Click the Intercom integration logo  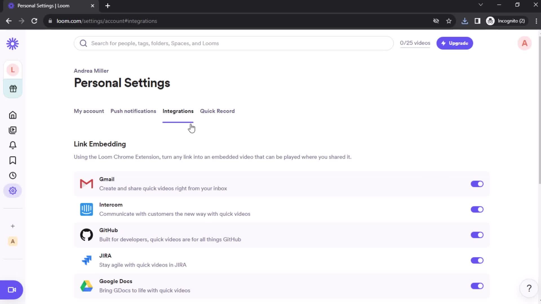point(87,209)
